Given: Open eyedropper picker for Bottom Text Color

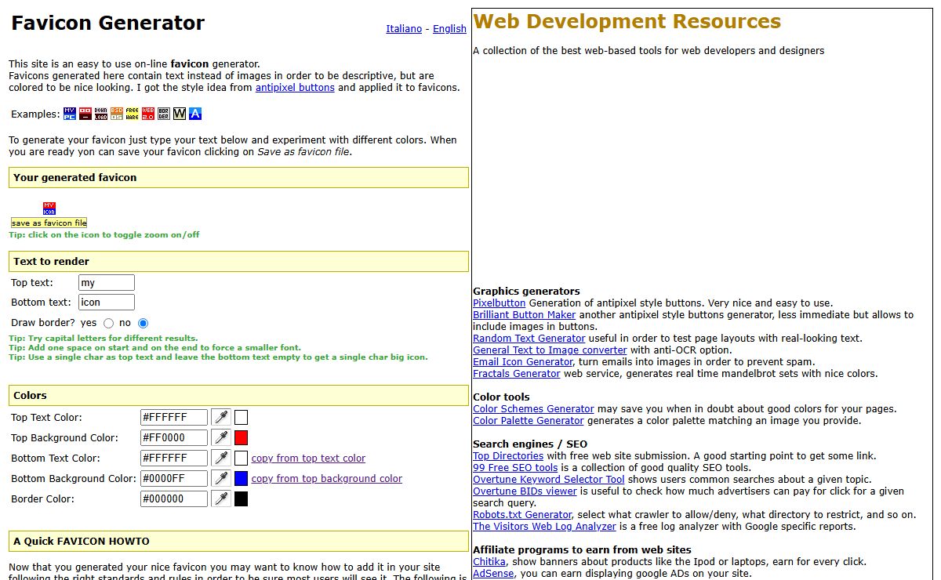Looking at the screenshot, I should pos(221,458).
